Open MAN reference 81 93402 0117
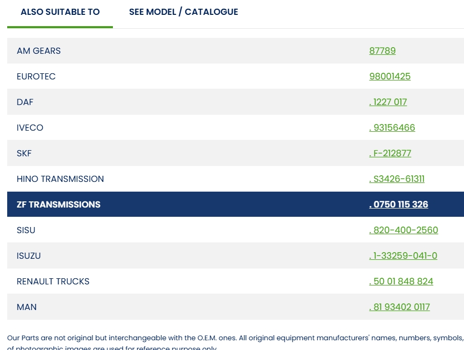 [399, 307]
